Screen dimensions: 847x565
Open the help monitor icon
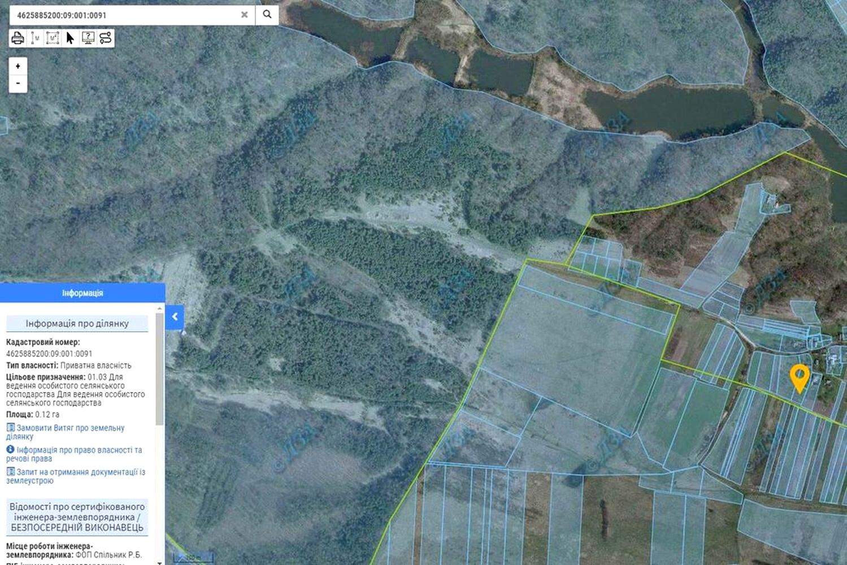88,38
